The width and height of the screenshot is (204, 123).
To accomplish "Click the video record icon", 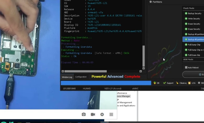I will coord(93,114).
